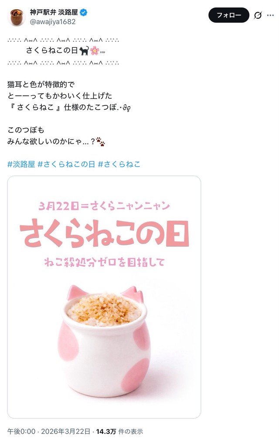Viewport: 279px width, 443px height.
Task: Click the 午後0:00 post timestamp
Action: click(21, 432)
